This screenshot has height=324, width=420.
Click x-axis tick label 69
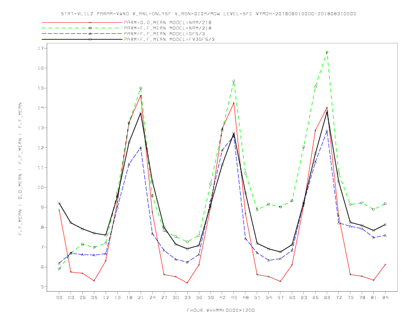pyautogui.click(x=327, y=298)
